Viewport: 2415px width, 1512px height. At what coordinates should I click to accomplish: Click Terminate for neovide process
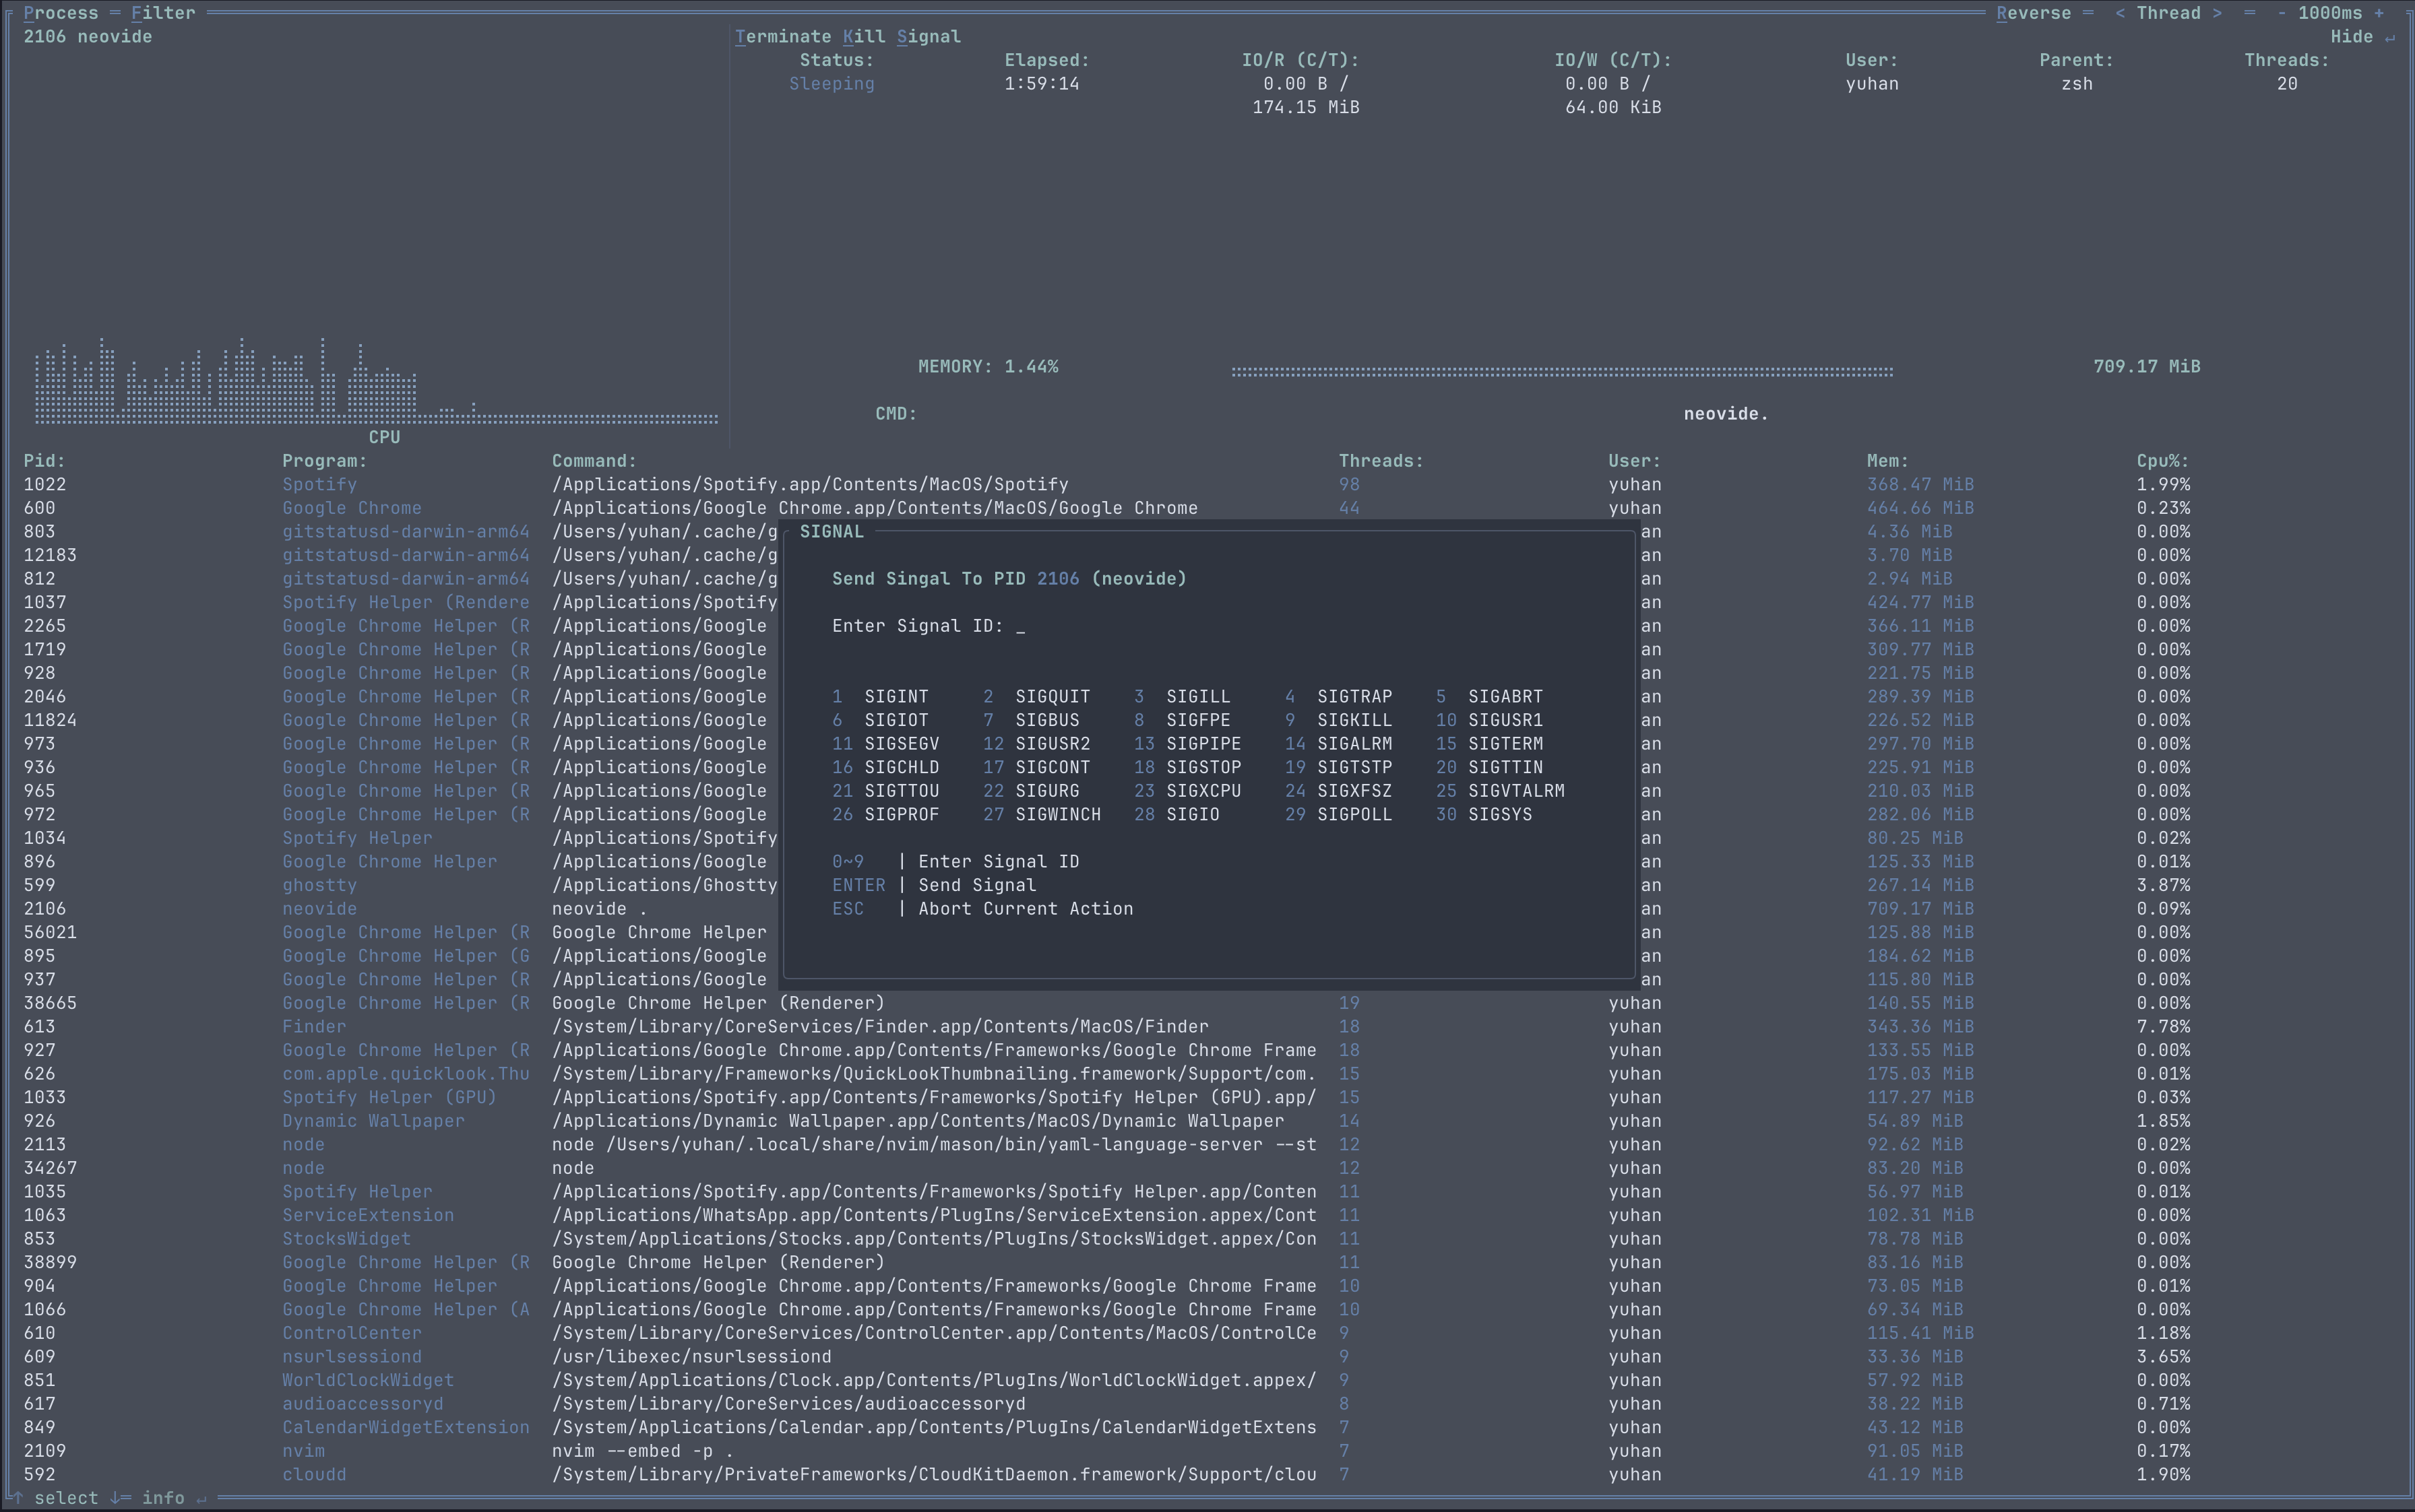(x=782, y=37)
